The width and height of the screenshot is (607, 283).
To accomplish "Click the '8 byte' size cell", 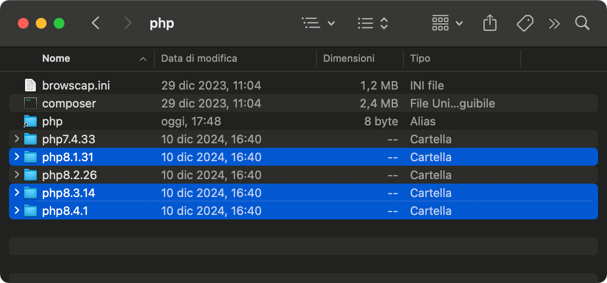I will tap(381, 121).
